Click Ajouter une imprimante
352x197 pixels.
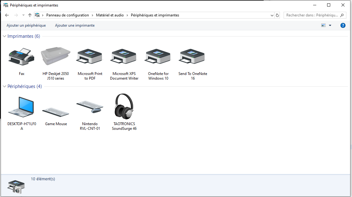pos(75,25)
